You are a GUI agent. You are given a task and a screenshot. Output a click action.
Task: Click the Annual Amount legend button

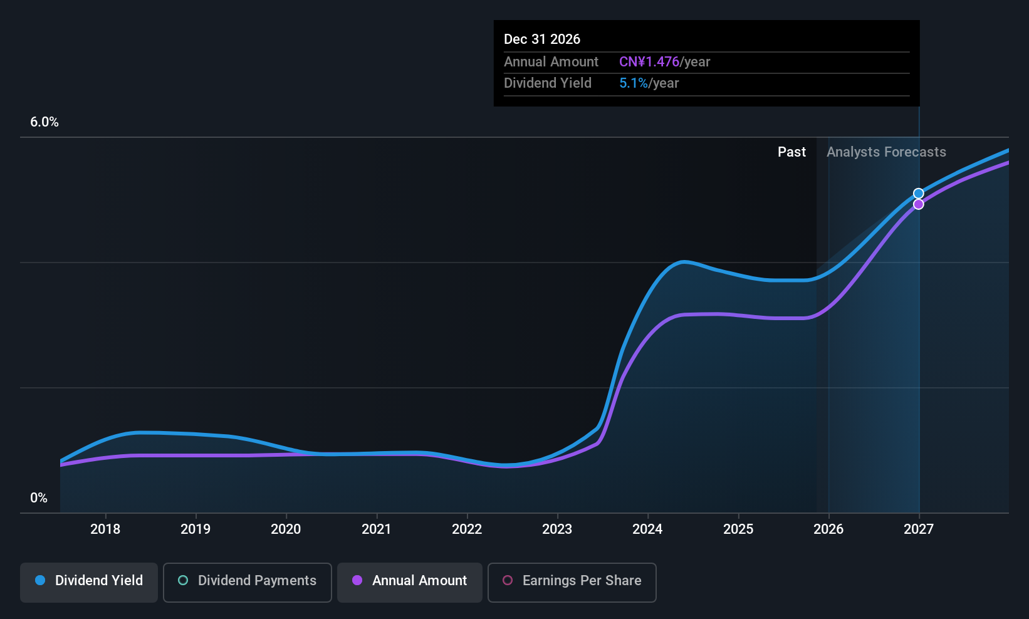point(409,582)
